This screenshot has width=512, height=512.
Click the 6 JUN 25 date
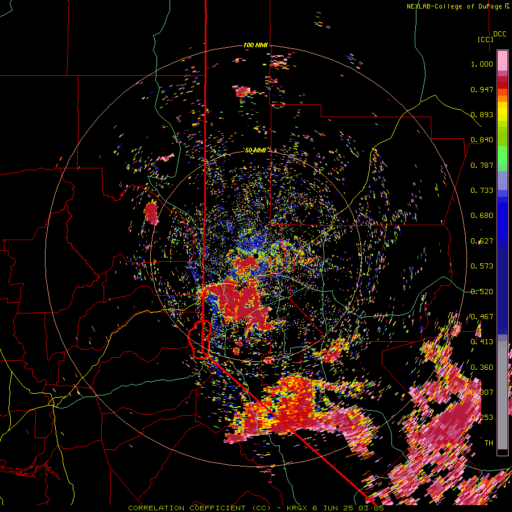333,508
